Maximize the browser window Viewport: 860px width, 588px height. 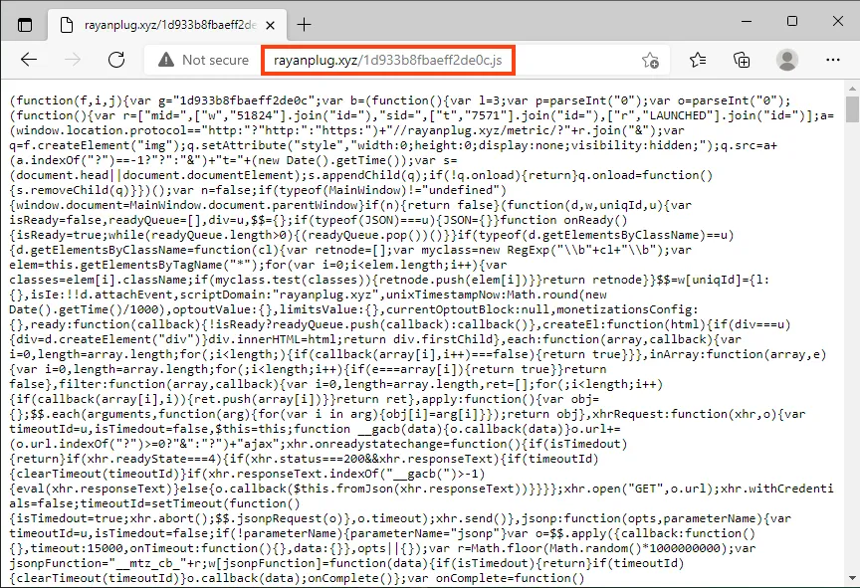pos(792,21)
